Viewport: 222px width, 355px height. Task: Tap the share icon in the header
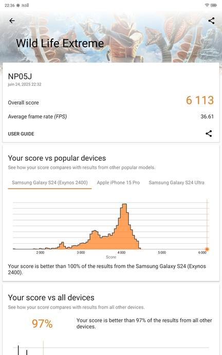point(211,21)
